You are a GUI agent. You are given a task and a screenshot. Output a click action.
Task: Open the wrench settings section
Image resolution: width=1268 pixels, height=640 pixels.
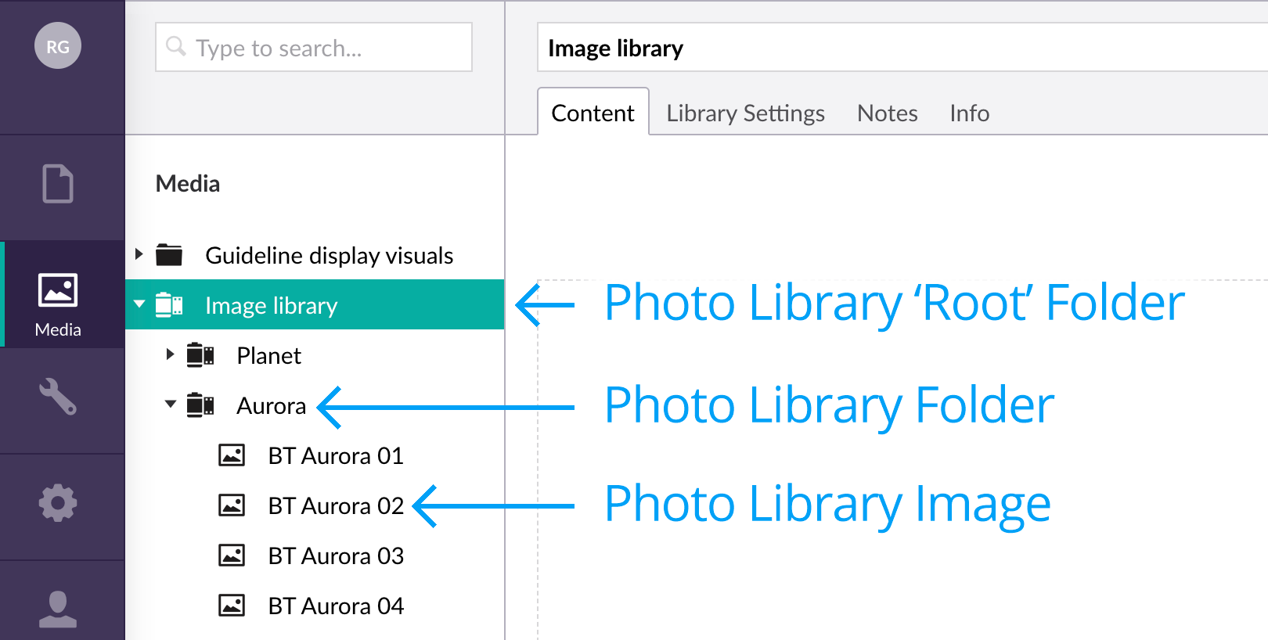tap(58, 397)
